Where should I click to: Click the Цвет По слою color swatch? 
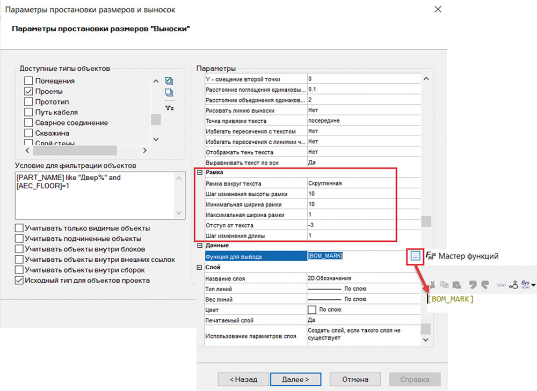tap(311, 309)
